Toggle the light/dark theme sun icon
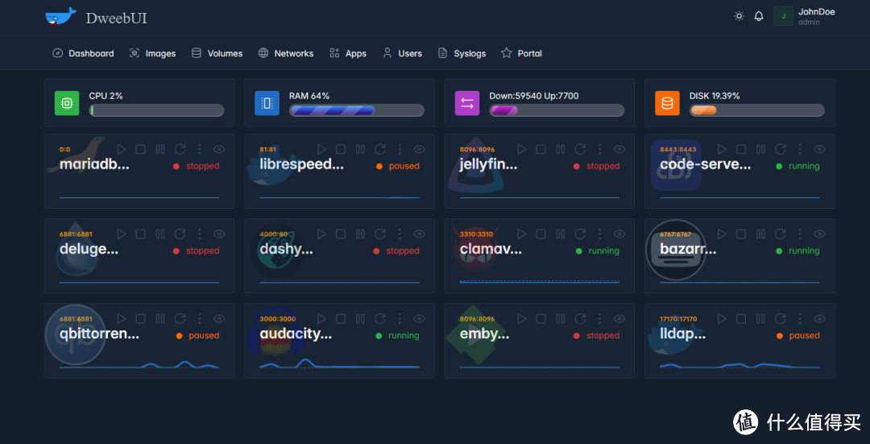Screen dimensions: 870x444 pyautogui.click(x=739, y=16)
